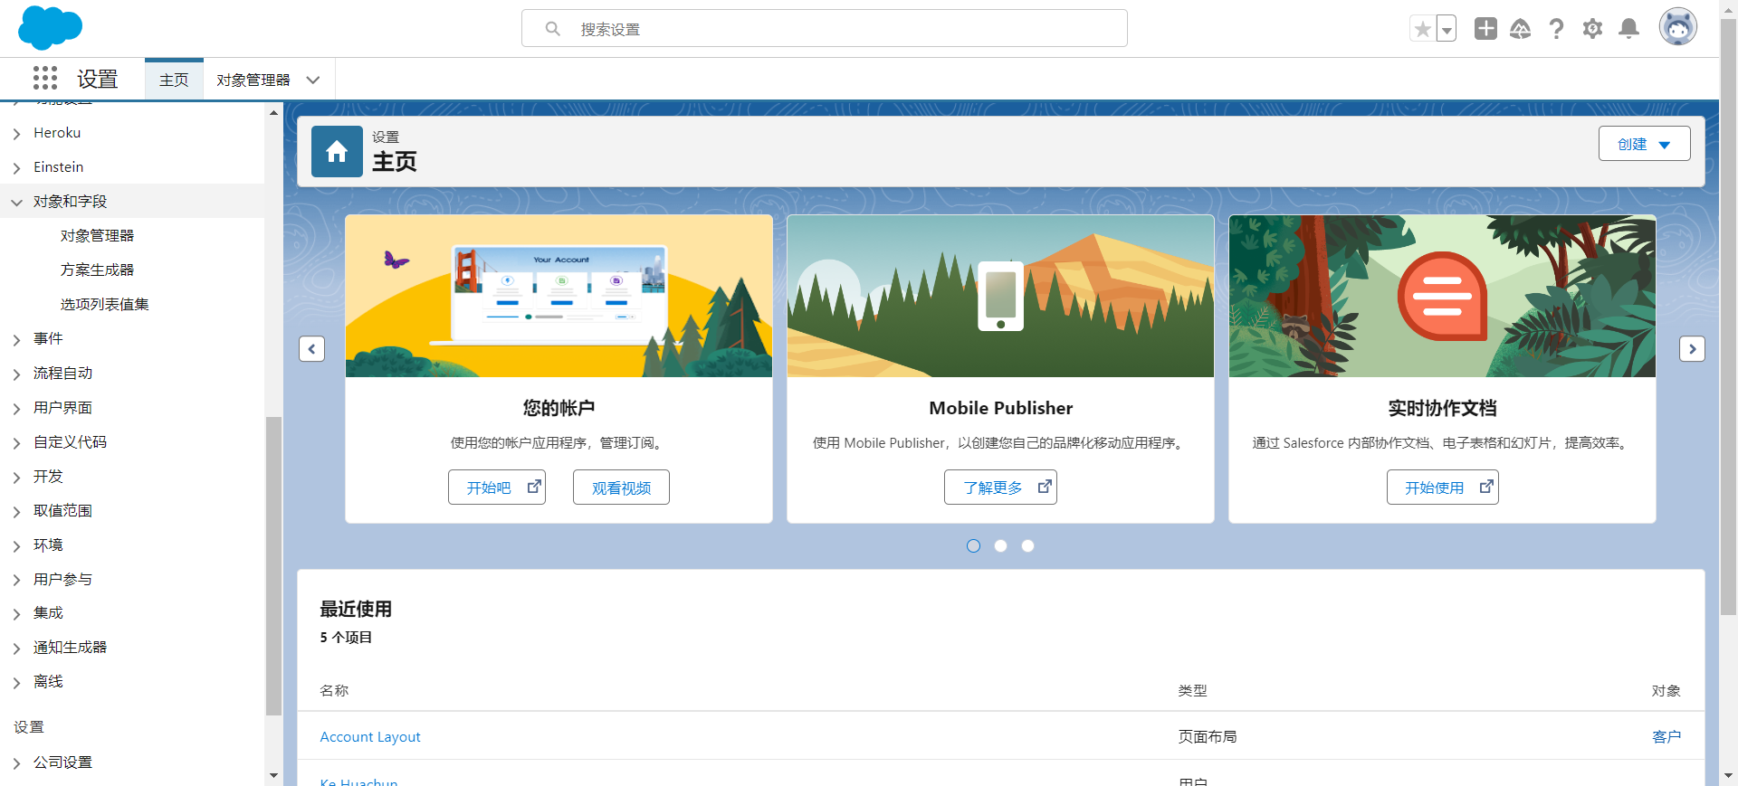Expand the 集成 tree node
The height and width of the screenshot is (786, 1738).
point(16,614)
